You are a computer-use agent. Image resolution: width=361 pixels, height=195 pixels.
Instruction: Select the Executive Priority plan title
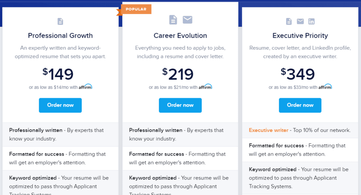pyautogui.click(x=300, y=36)
